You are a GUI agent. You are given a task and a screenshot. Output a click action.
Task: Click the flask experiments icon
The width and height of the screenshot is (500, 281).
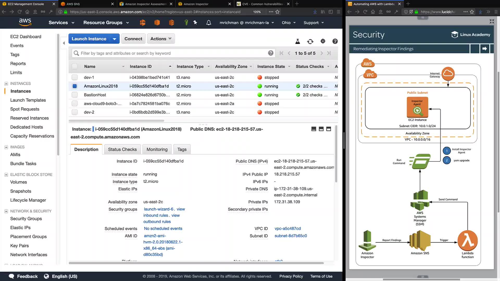tap(298, 41)
